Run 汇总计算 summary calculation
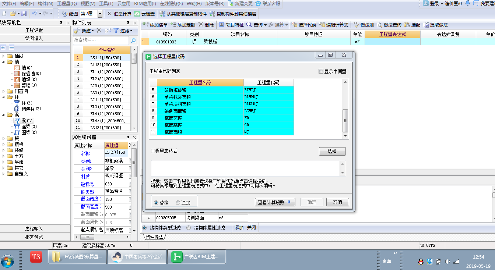 point(119,14)
